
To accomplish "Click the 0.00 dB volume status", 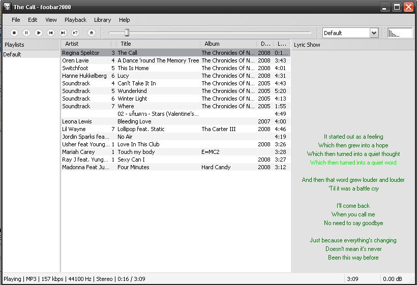I will [x=392, y=279].
